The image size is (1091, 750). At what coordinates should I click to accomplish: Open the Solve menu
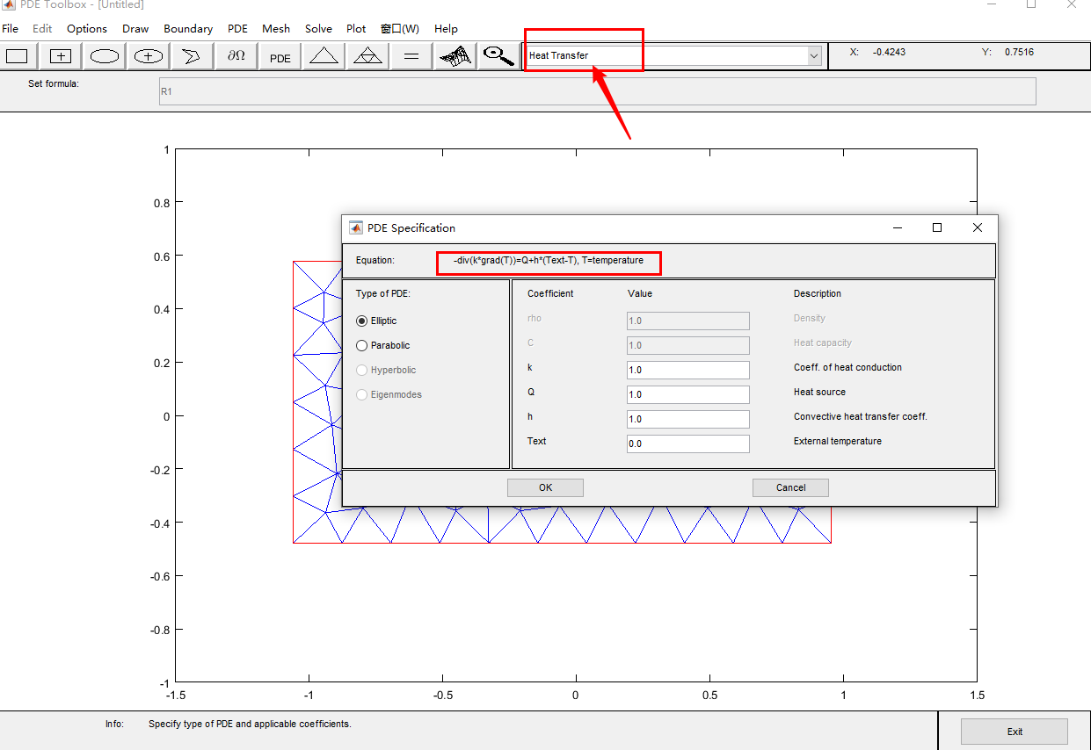click(x=318, y=29)
